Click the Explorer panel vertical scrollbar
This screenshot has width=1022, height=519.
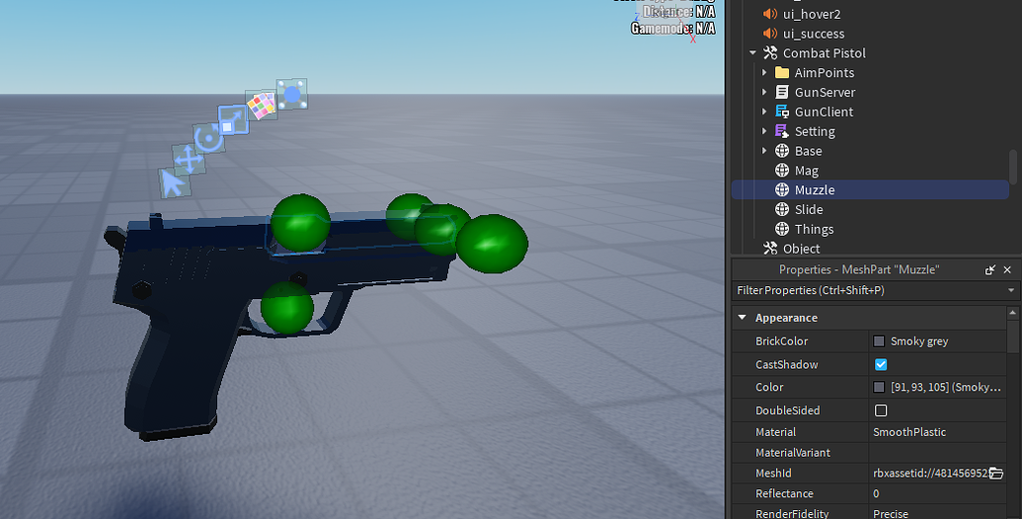coord(1012,167)
